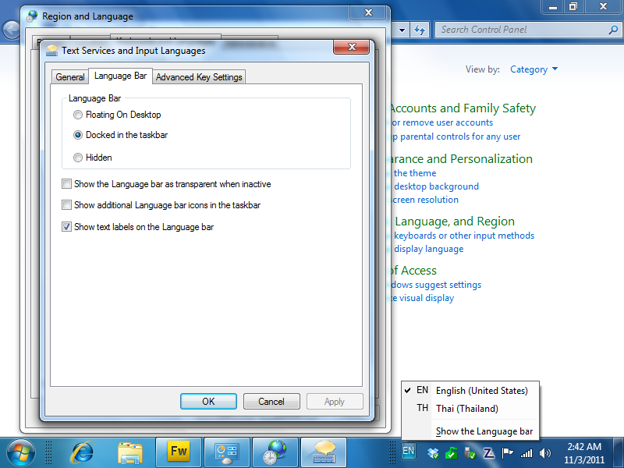
Task: Click Text Services dialog title icon
Action: click(51, 51)
